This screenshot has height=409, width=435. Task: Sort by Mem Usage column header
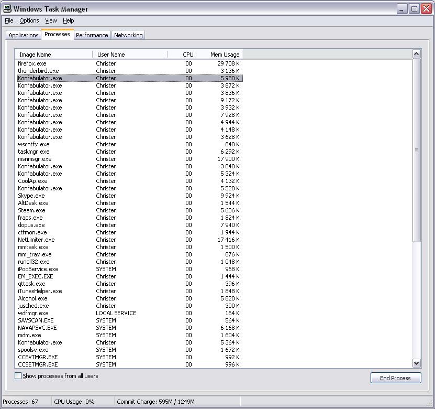pyautogui.click(x=219, y=55)
